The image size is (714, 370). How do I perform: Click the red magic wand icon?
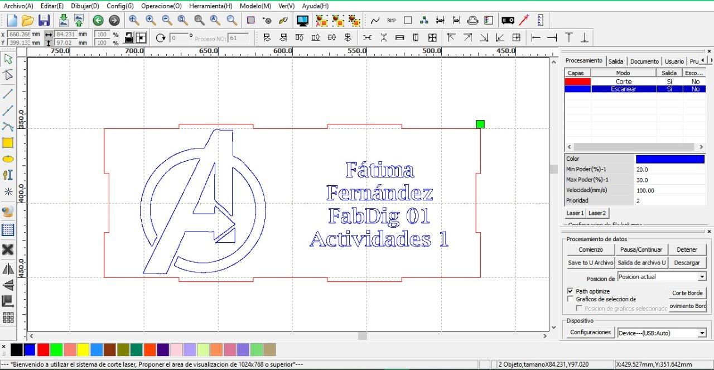tap(524, 21)
